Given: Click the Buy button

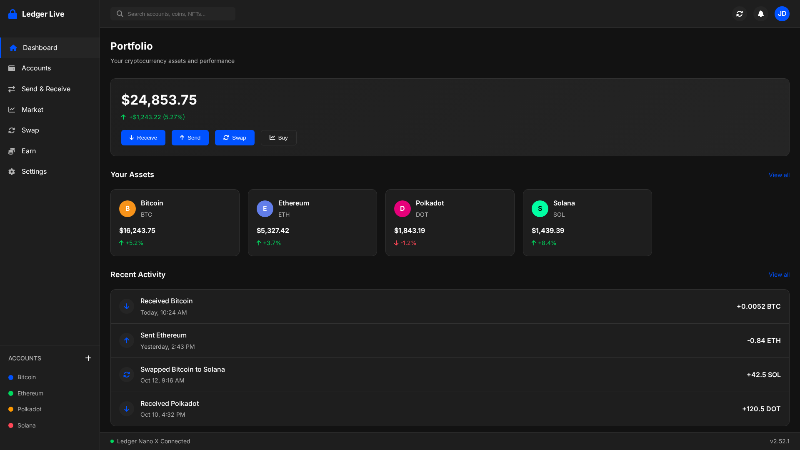Looking at the screenshot, I should click(279, 138).
